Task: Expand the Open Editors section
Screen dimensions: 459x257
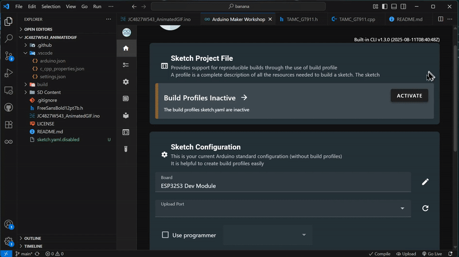Action: click(38, 29)
